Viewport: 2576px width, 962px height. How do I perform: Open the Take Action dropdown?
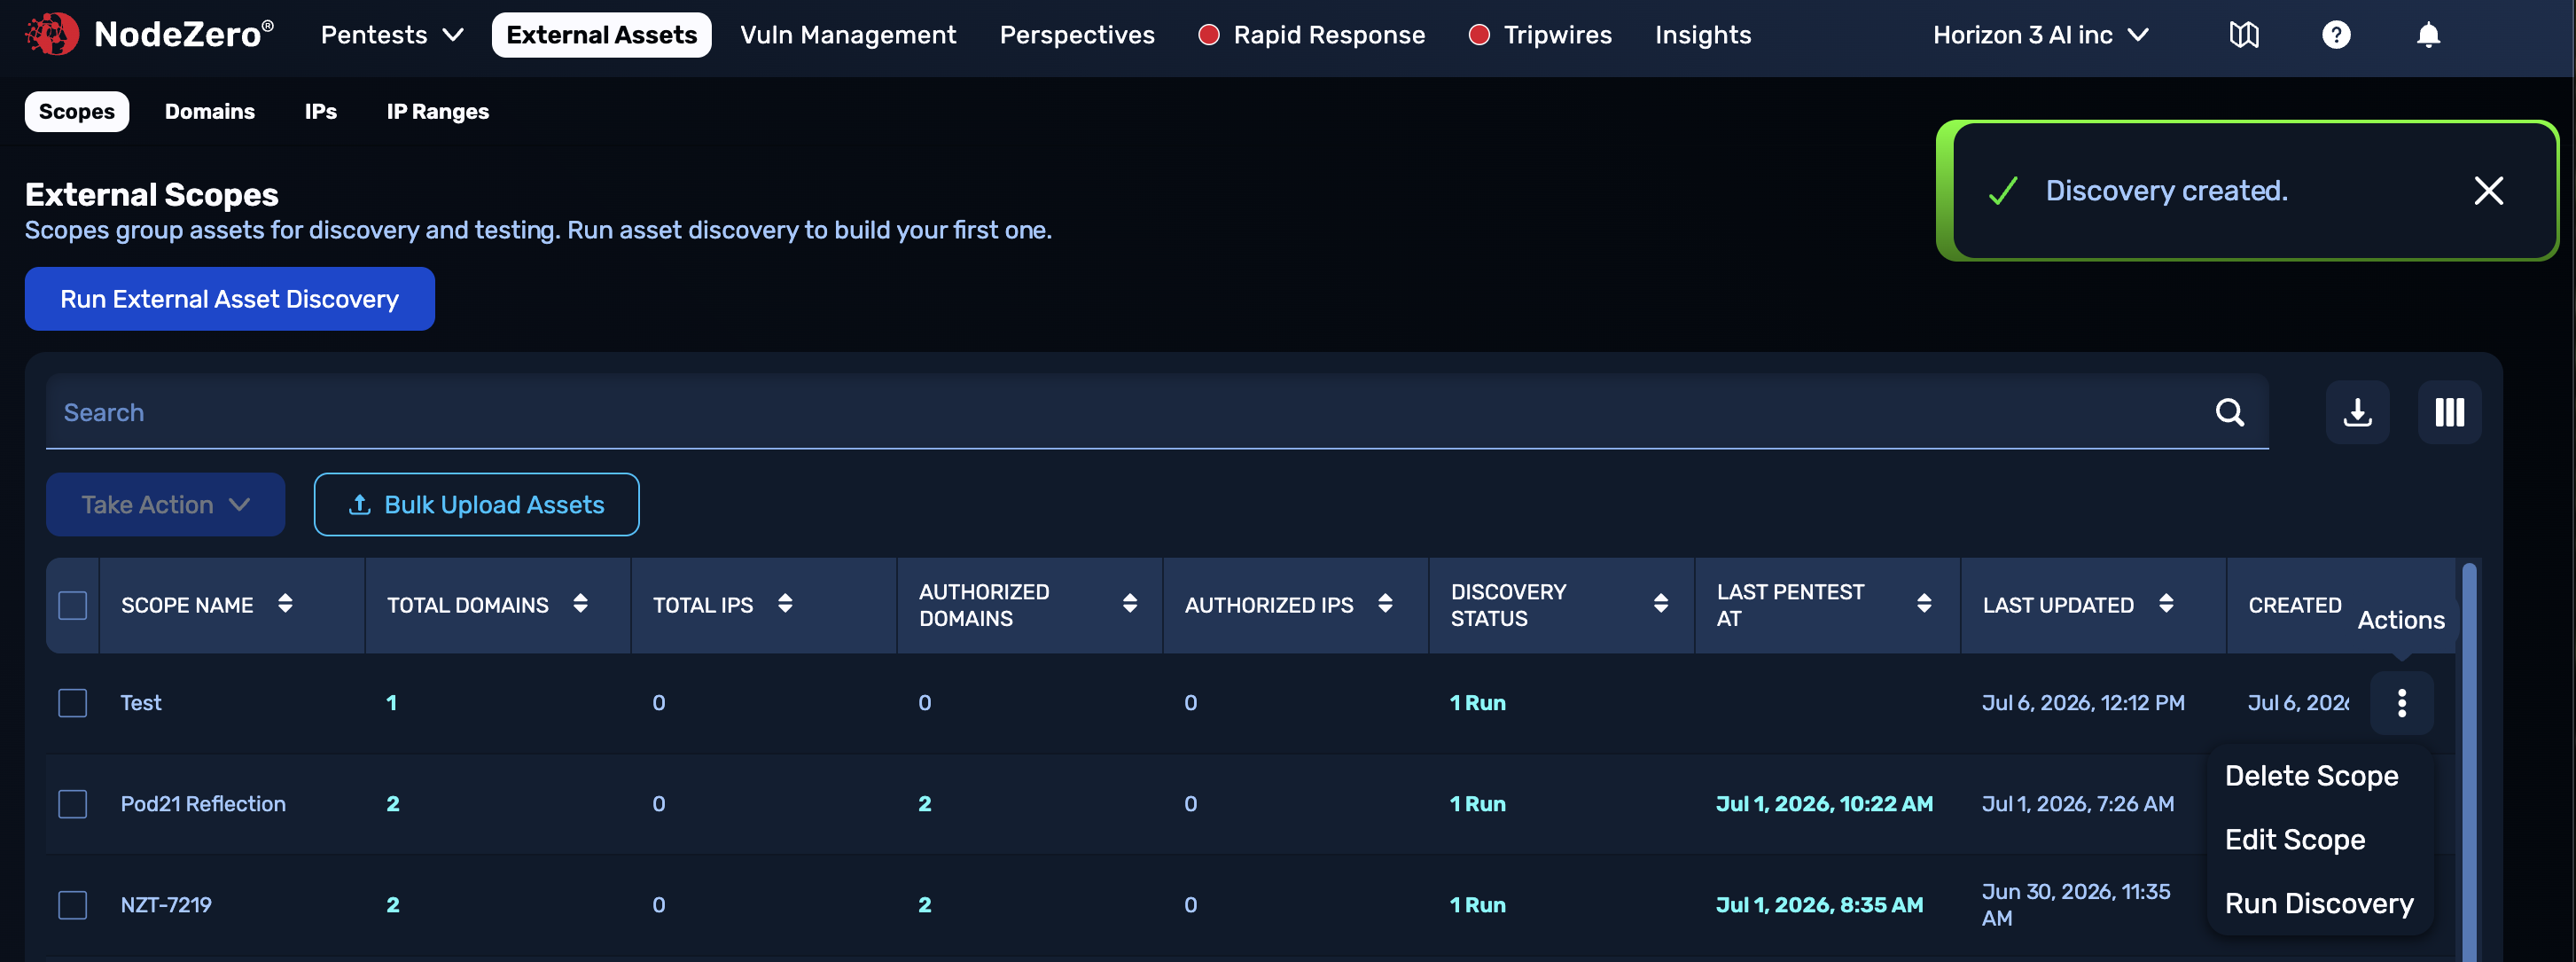pyautogui.click(x=166, y=504)
